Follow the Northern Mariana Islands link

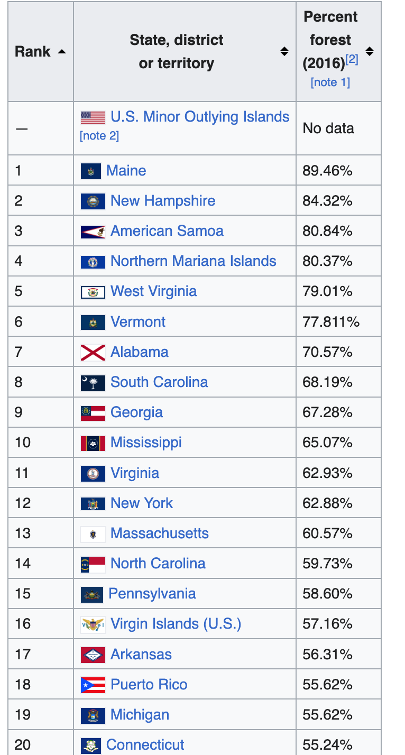click(x=193, y=261)
